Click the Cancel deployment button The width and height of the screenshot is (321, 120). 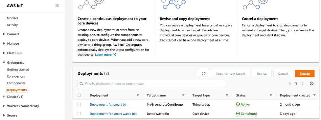tap(283, 73)
